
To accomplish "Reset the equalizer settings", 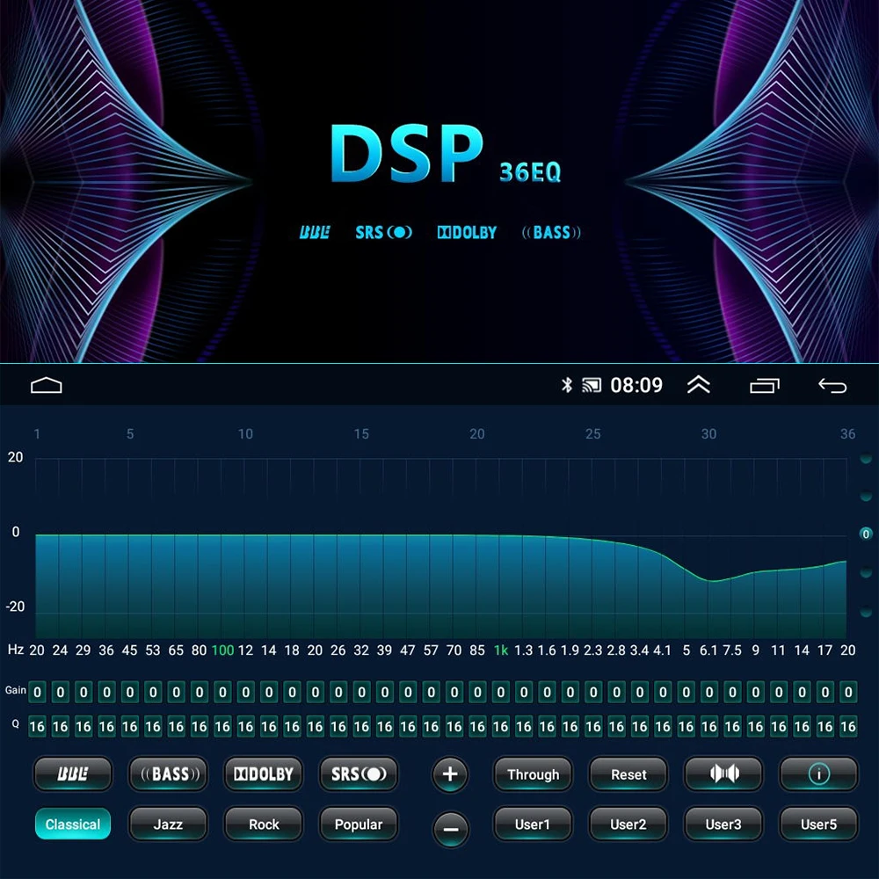I will 628,774.
